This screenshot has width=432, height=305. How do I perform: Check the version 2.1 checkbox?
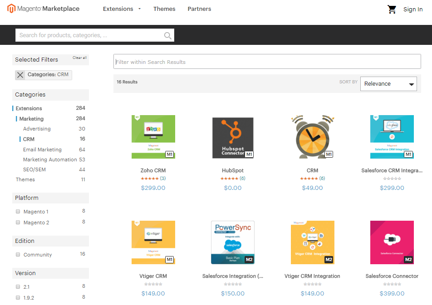click(x=18, y=286)
